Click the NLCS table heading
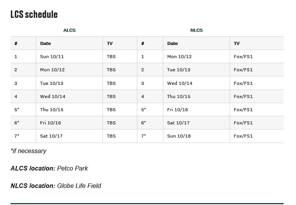 click(196, 30)
